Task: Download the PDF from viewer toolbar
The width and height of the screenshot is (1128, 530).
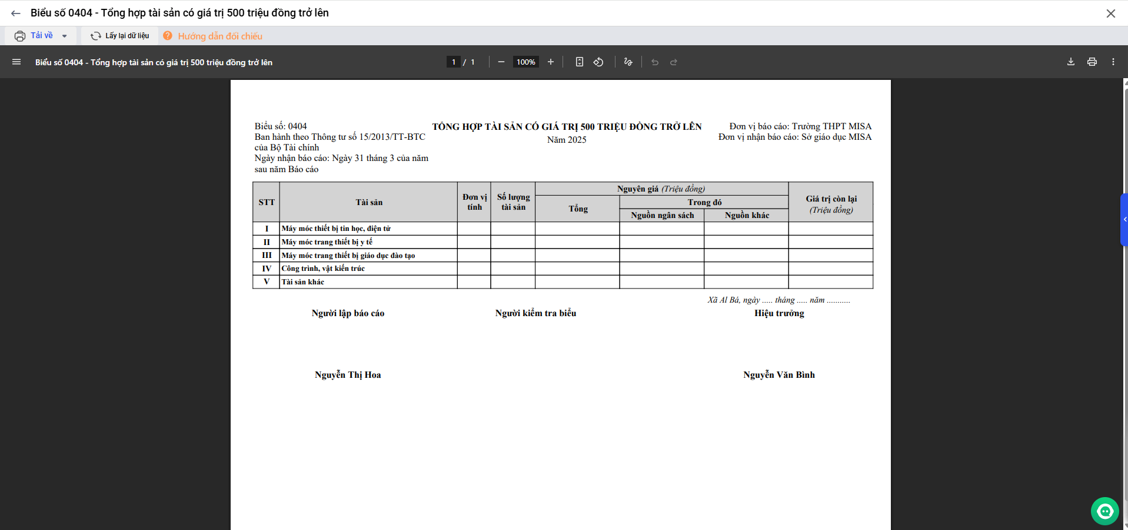Action: click(x=1071, y=62)
